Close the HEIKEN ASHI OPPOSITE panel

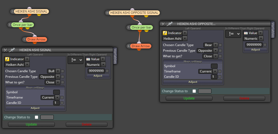(163, 24)
